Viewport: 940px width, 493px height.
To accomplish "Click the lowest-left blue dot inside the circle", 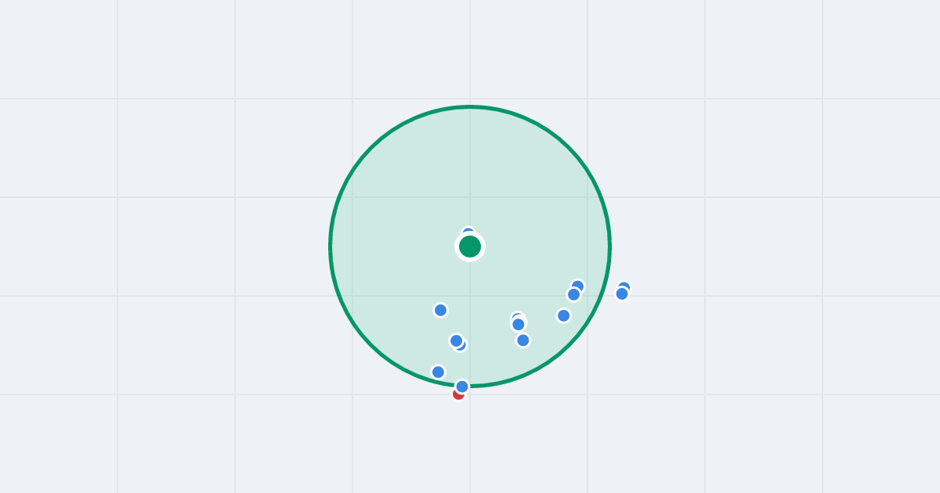I will tap(439, 372).
